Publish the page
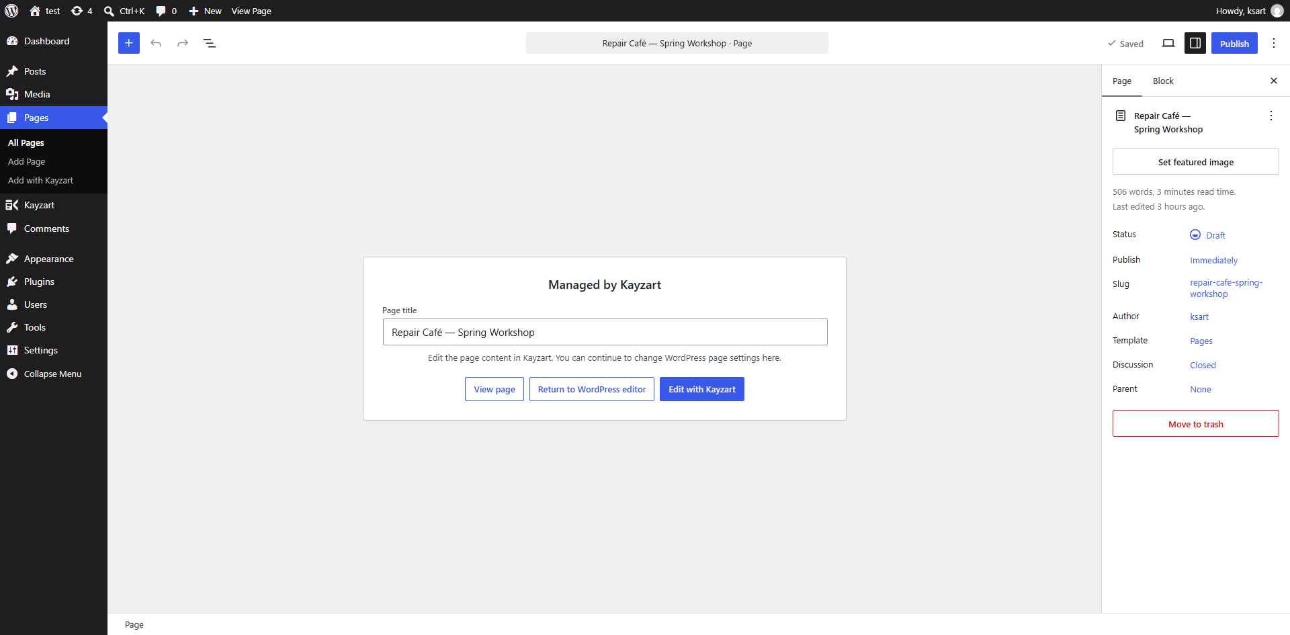Viewport: 1290px width, 635px height. point(1234,43)
